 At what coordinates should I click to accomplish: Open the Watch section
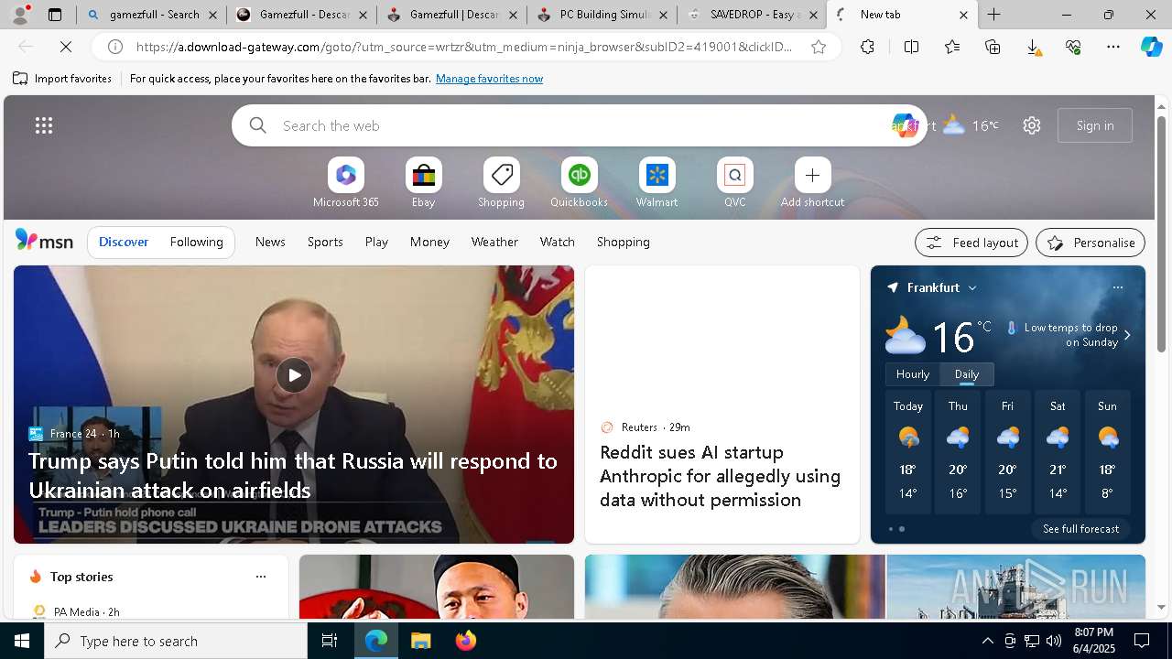tap(558, 242)
